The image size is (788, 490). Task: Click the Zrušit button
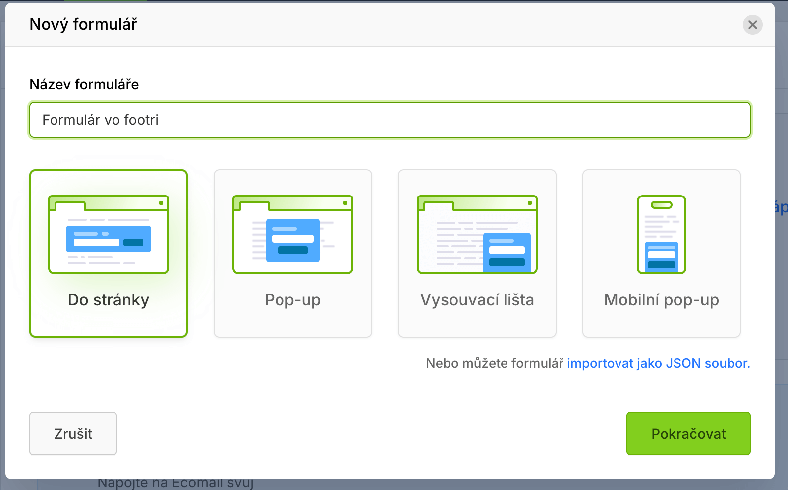coord(73,434)
